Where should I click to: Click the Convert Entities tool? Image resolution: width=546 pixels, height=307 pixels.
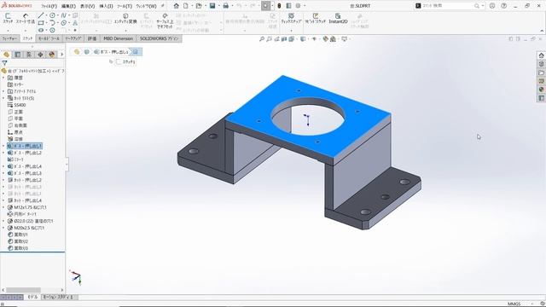125,19
